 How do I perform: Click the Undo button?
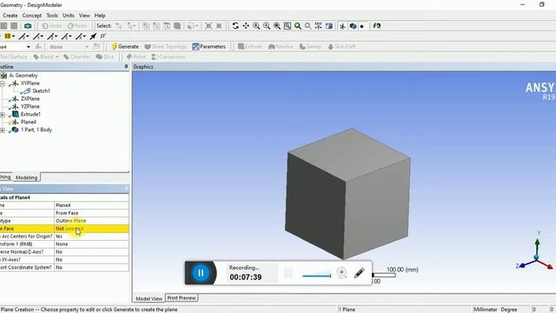[52, 26]
